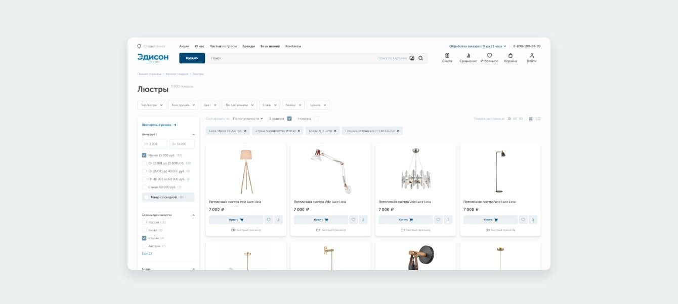Click the 'Еще 22' countries link
This screenshot has height=304, width=678.
click(147, 254)
